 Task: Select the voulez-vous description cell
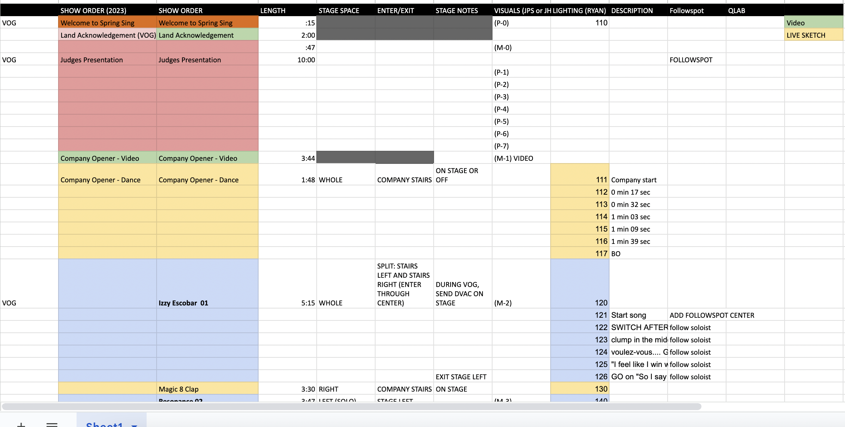pyautogui.click(x=638, y=352)
